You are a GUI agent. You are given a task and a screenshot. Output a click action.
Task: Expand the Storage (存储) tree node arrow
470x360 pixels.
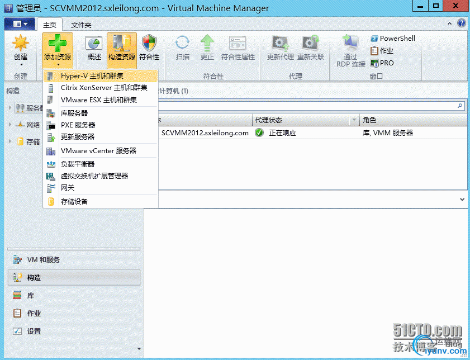pos(10,141)
